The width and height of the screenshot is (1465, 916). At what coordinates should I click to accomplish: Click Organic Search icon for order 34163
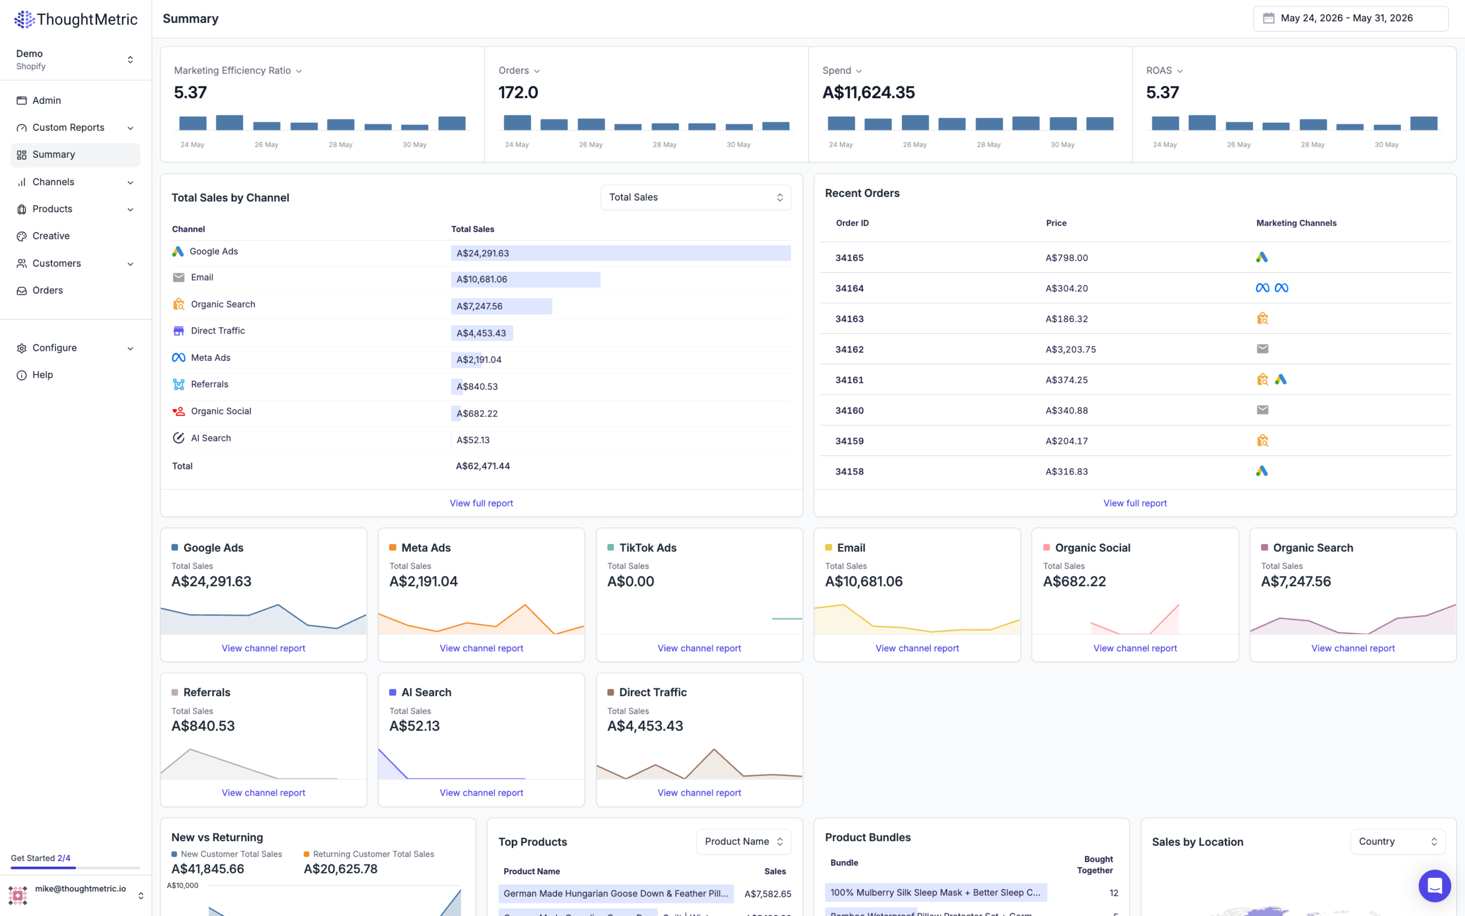[1262, 319]
